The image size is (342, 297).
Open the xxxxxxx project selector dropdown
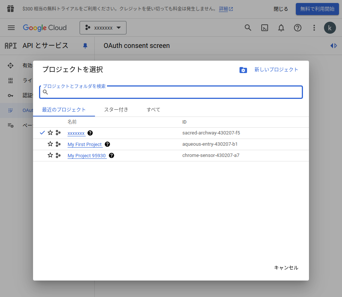(x=103, y=28)
